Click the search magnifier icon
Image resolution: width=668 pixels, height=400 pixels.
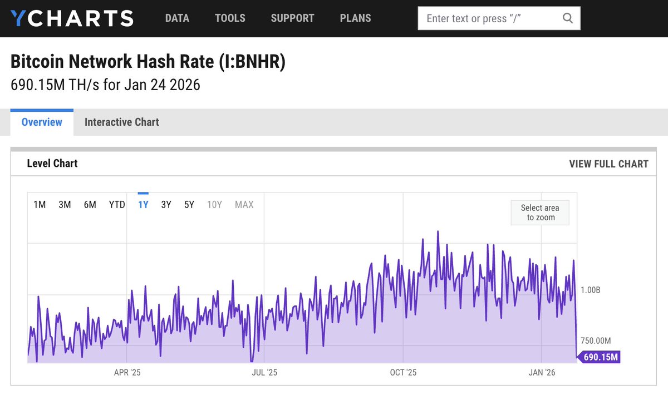pyautogui.click(x=567, y=18)
